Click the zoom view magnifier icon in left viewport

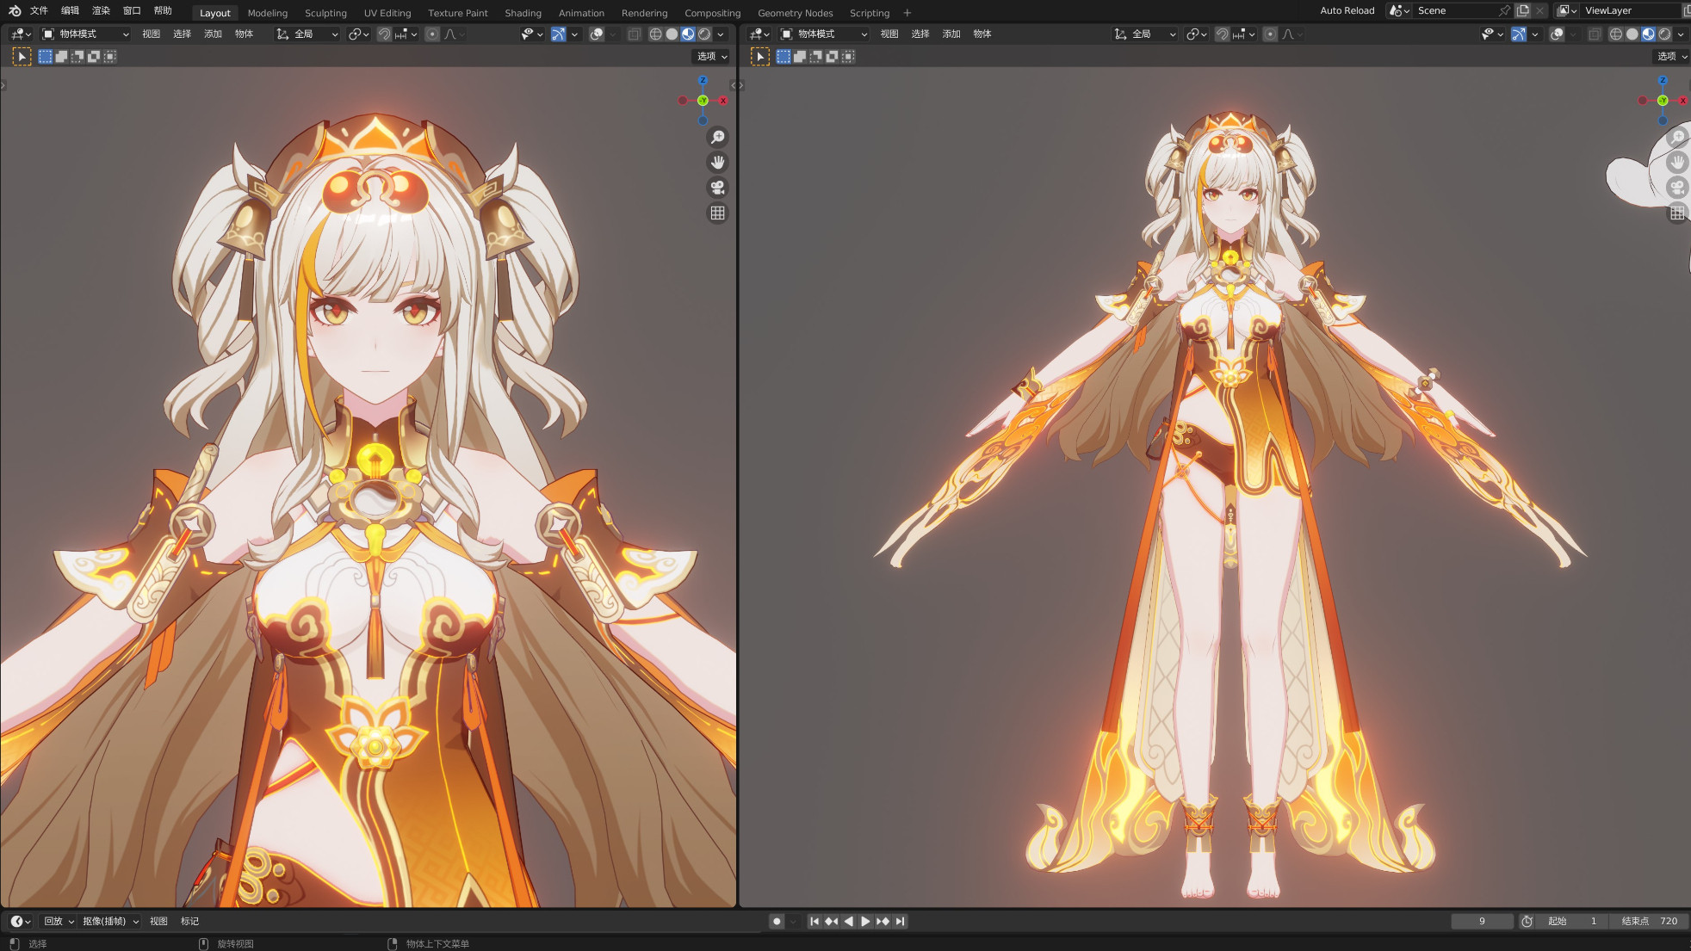pyautogui.click(x=717, y=138)
